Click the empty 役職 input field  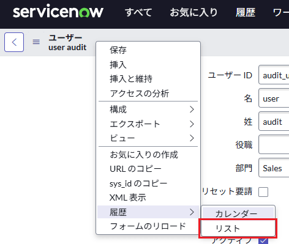274,144
